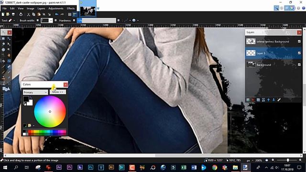Click the Print icon in the toolbar
Screen dimensions: 306x172
tap(21, 14)
